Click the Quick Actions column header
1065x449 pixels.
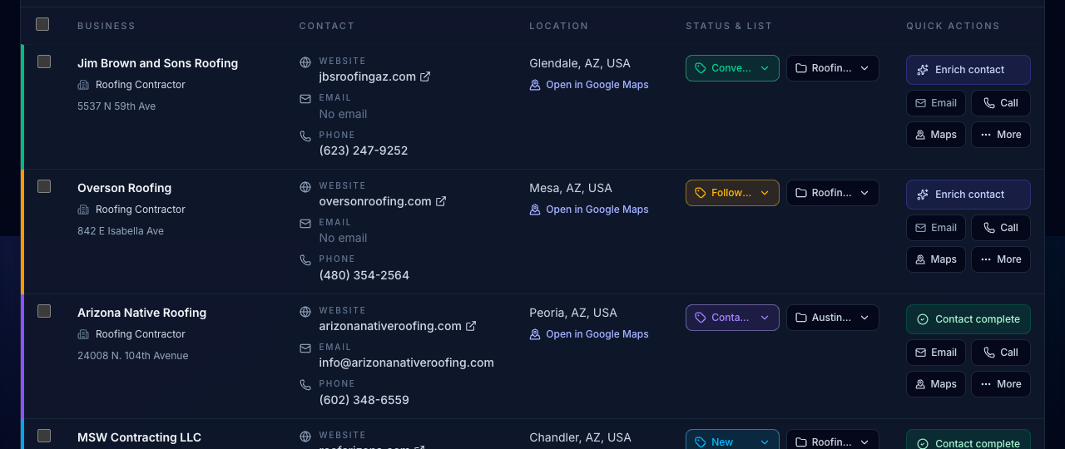click(x=953, y=26)
